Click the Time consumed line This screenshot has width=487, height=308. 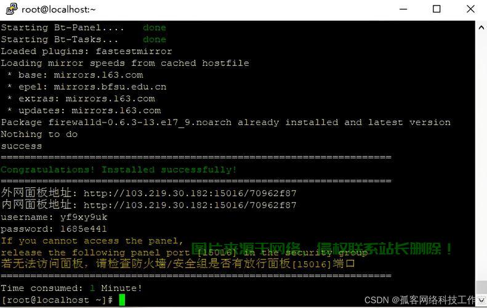click(x=71, y=288)
